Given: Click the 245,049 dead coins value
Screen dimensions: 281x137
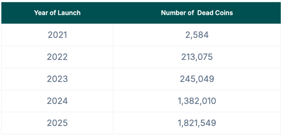Looking at the screenshot, I should click(197, 79).
